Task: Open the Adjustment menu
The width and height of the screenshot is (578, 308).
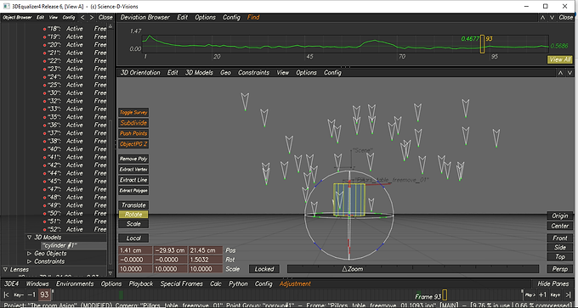Action: [x=295, y=283]
